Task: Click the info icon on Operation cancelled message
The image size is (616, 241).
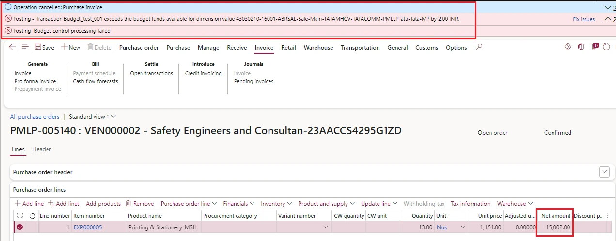Action: pos(8,7)
